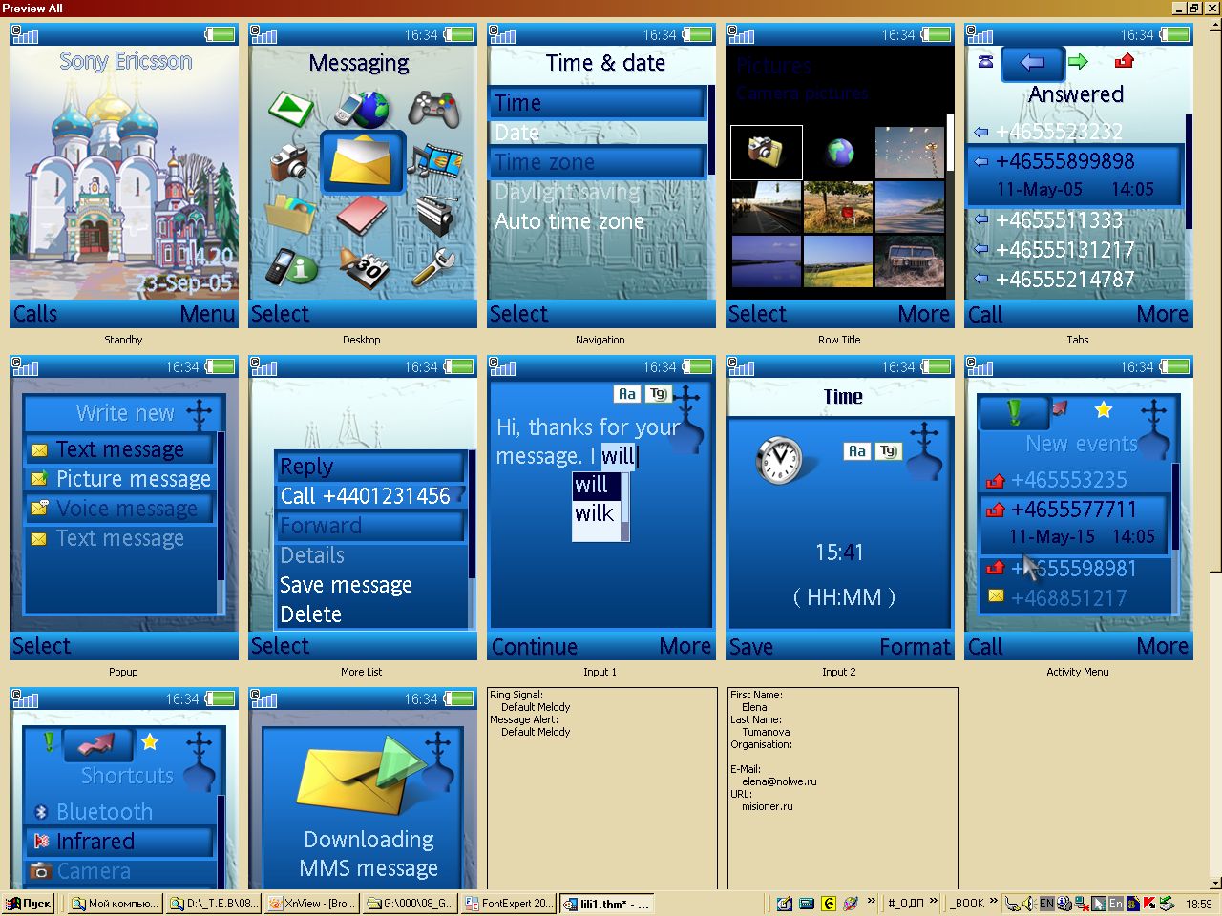This screenshot has height=916, width=1222.
Task: Open the Пуск Start button
Action: click(29, 904)
